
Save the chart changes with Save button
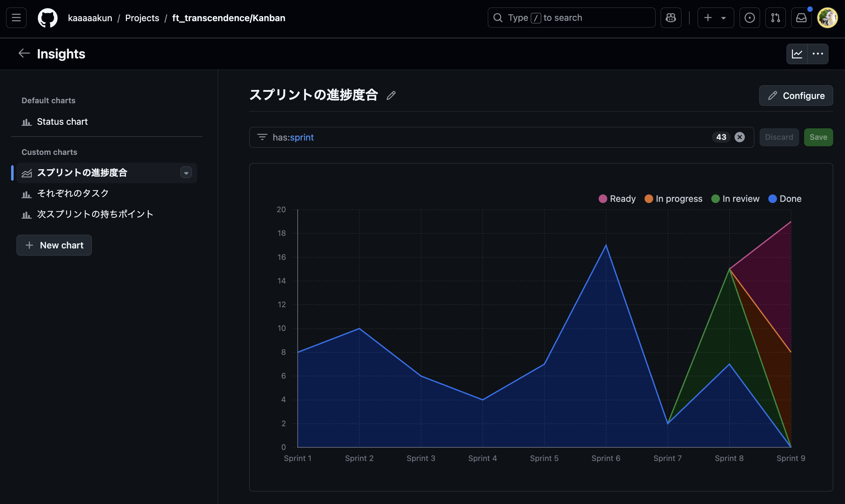(818, 137)
